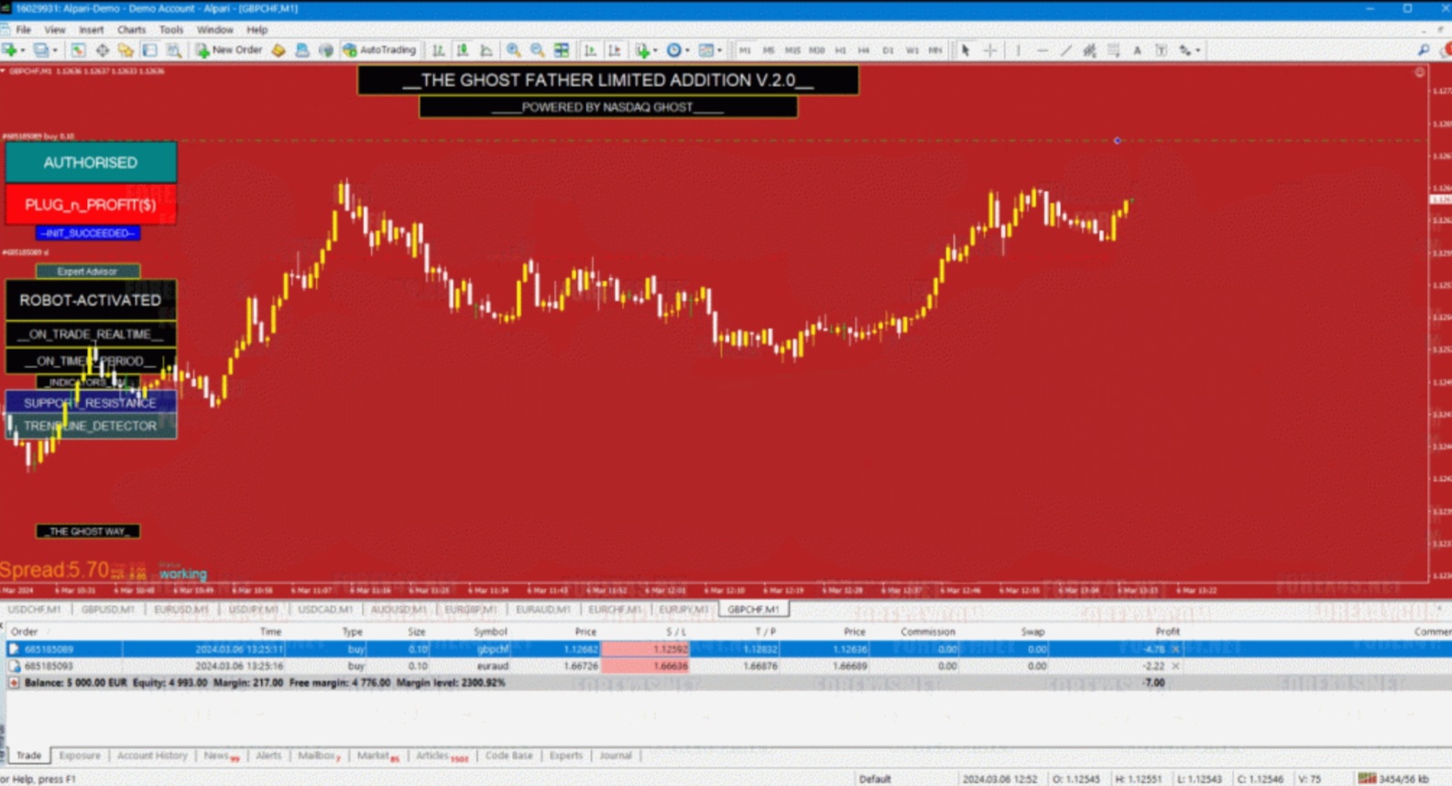Toggle chart Auto Scroll
The height and width of the screenshot is (786, 1452).
(x=590, y=50)
